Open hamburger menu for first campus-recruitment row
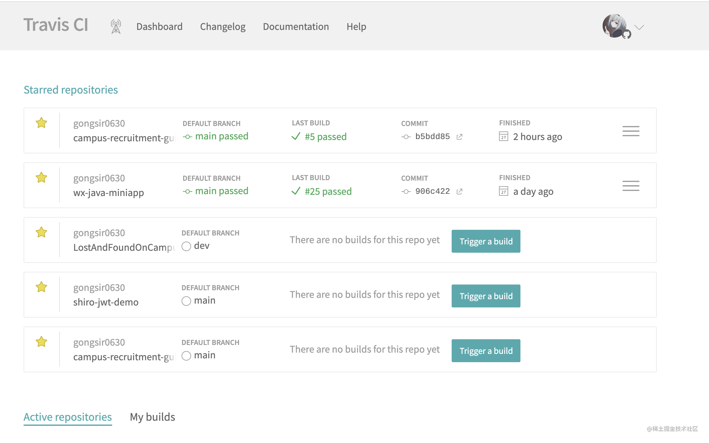 631,131
